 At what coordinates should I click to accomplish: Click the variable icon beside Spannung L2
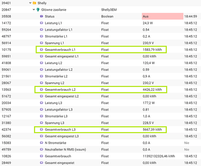(41, 83)
